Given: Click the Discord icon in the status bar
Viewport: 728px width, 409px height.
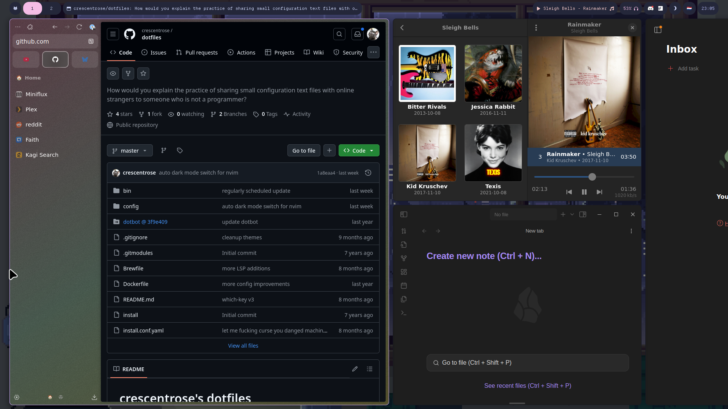Looking at the screenshot, I should point(651,8).
